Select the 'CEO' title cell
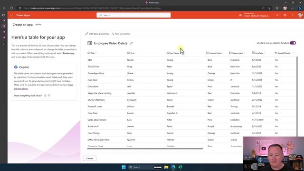304x171 pixels. (90, 60)
